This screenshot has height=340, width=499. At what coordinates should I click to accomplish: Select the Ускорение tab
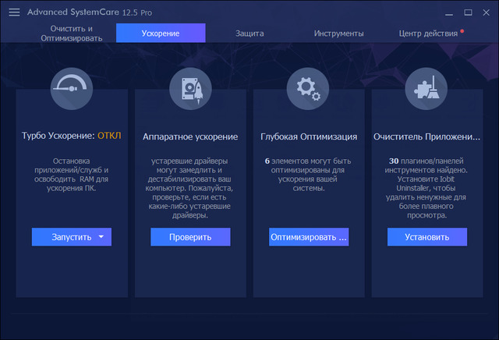click(x=161, y=34)
